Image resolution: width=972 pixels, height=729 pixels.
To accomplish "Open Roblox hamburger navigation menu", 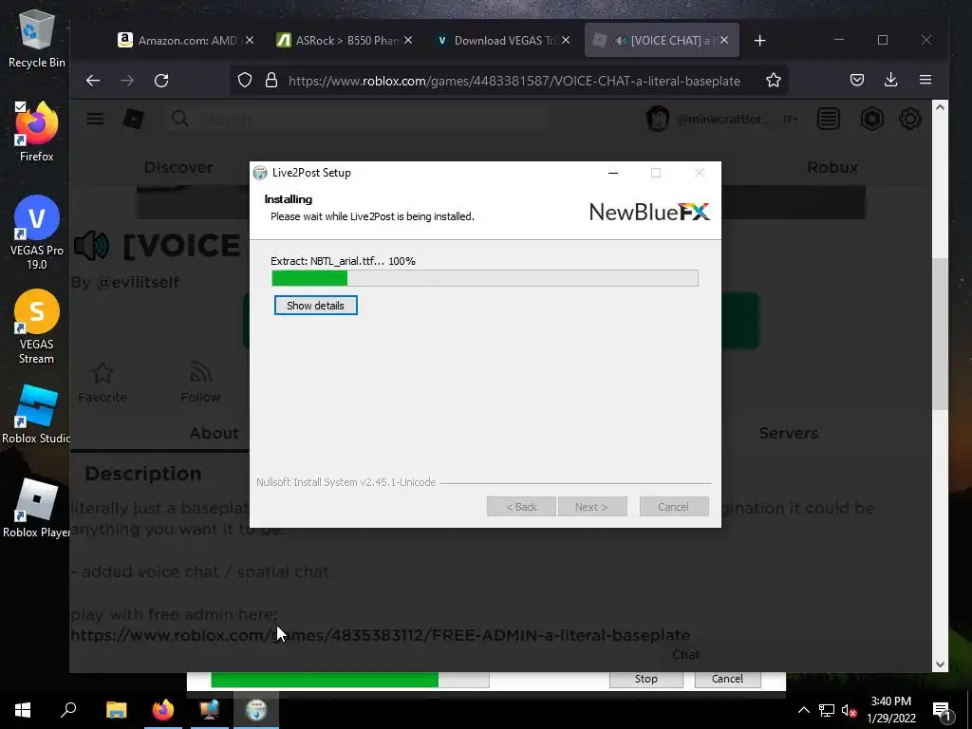I will [95, 119].
